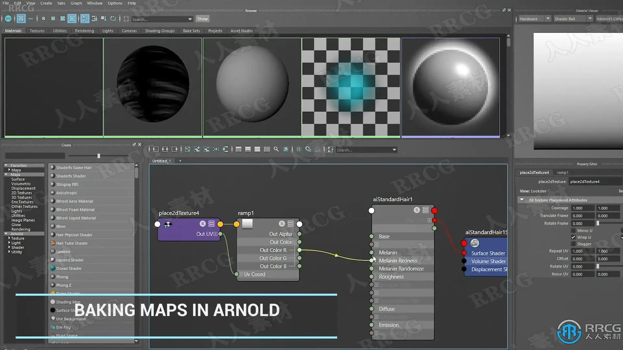
Task: Click the input connections icon in node toolbar
Action: click(156, 149)
